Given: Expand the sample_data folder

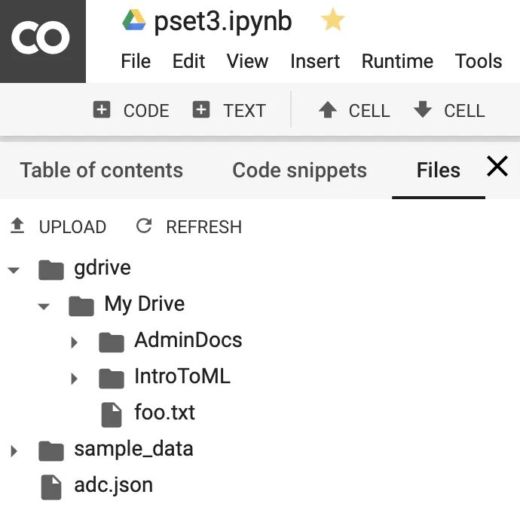Looking at the screenshot, I should coord(14,451).
